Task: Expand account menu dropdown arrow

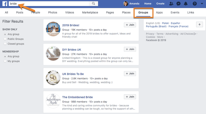Action: [202, 4]
